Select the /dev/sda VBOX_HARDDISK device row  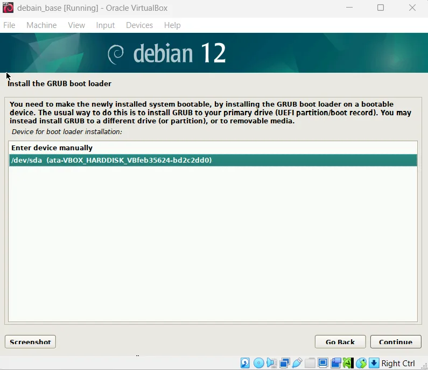[213, 160]
